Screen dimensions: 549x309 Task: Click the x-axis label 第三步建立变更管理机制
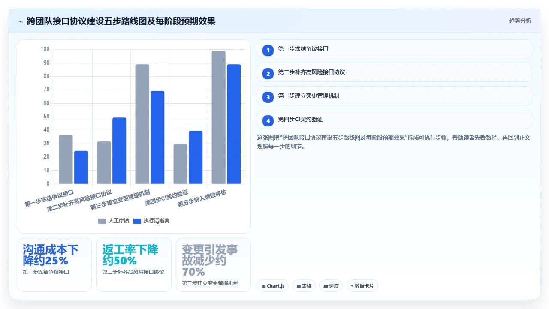[x=120, y=200]
